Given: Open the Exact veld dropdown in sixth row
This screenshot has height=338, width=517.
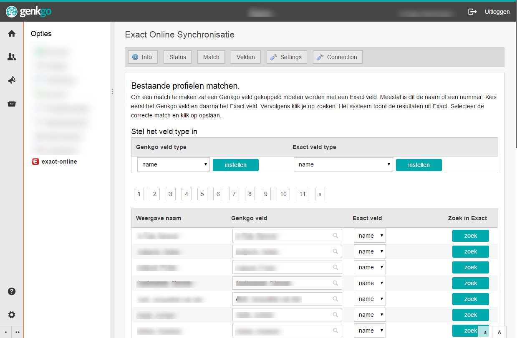Looking at the screenshot, I should click(370, 315).
